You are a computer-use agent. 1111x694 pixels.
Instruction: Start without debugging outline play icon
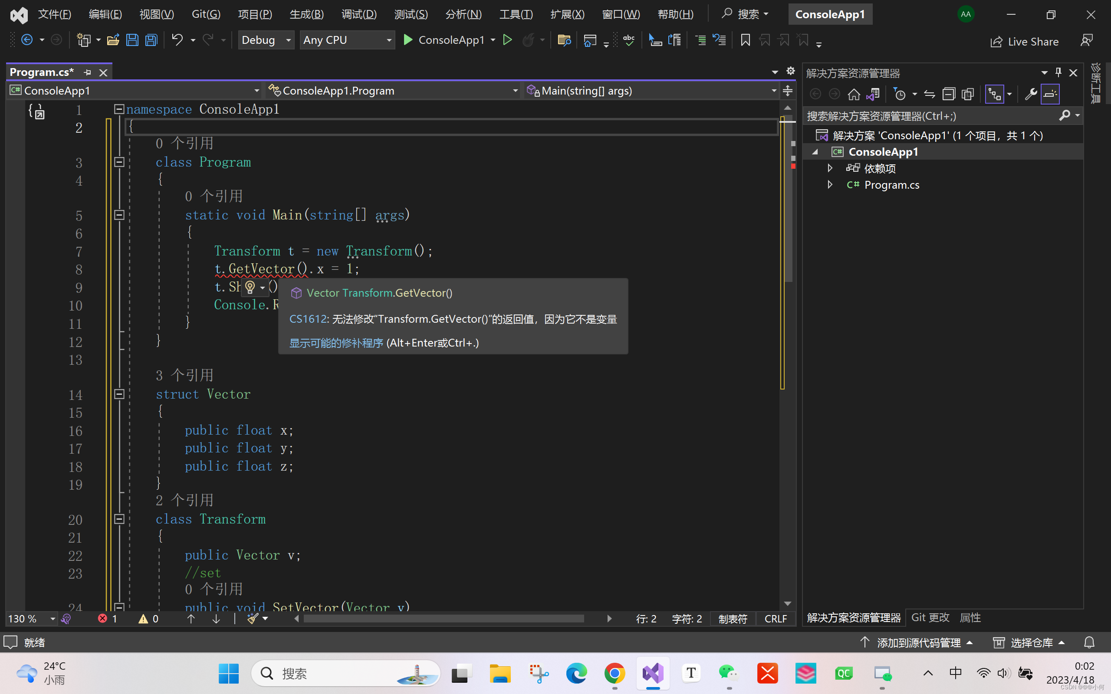point(507,40)
